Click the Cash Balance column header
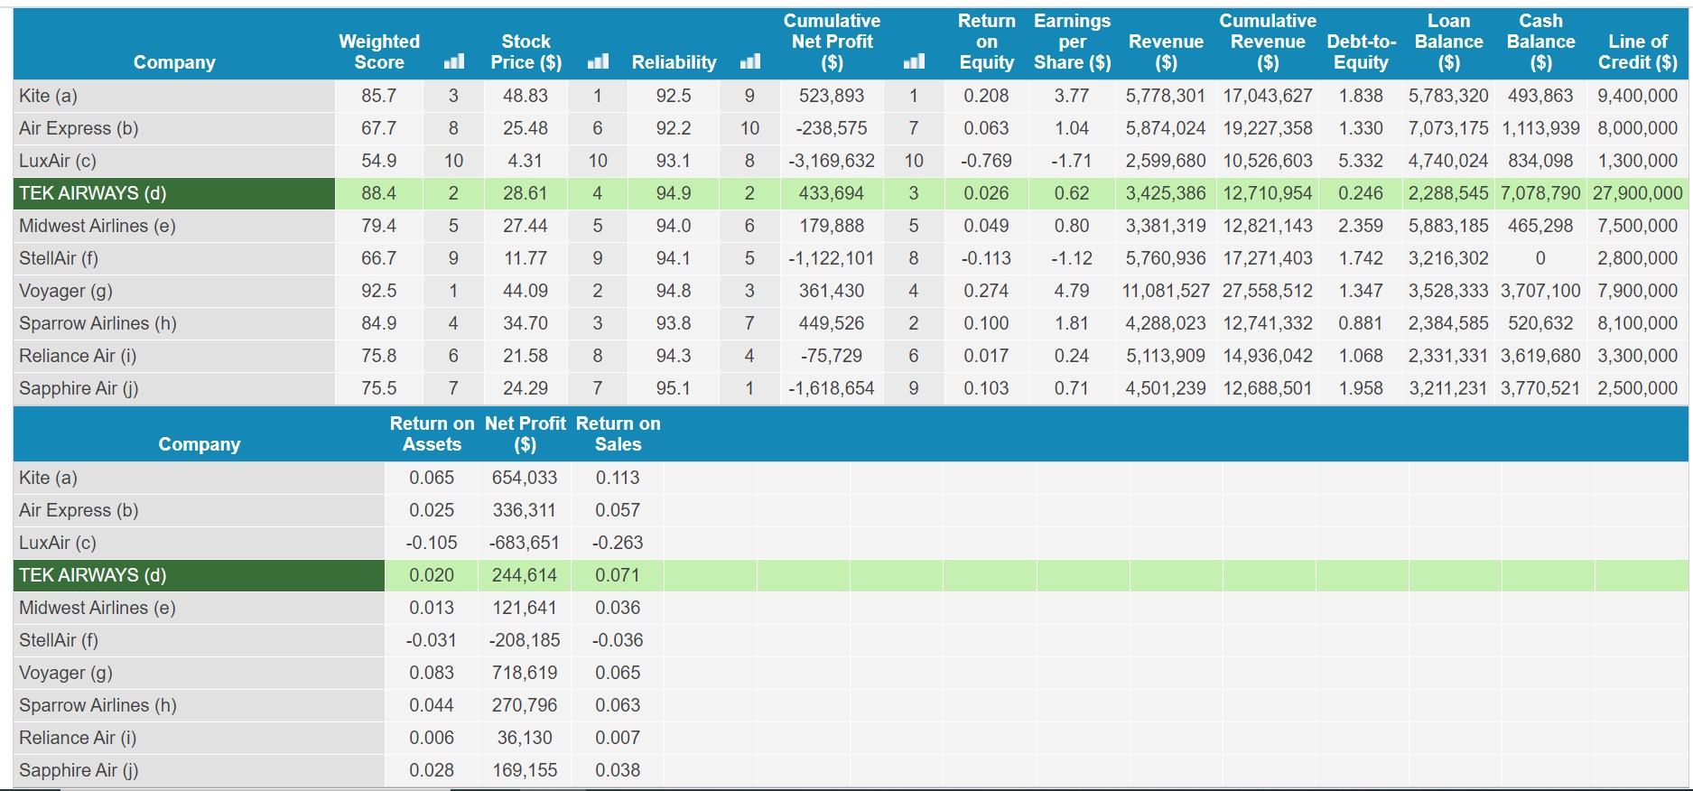 1540,42
